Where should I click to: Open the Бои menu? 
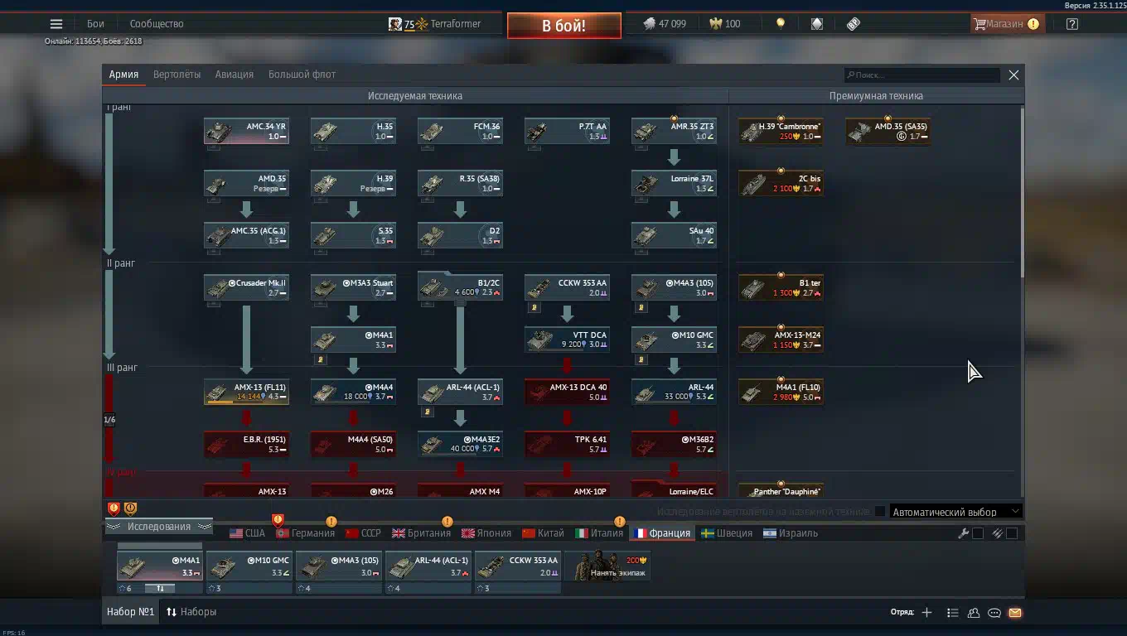[95, 24]
